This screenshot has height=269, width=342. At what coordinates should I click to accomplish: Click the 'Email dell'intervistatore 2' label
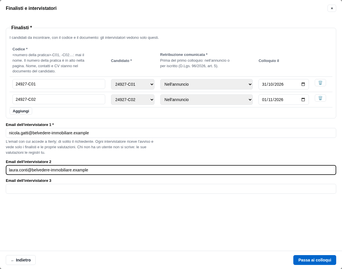click(x=29, y=162)
